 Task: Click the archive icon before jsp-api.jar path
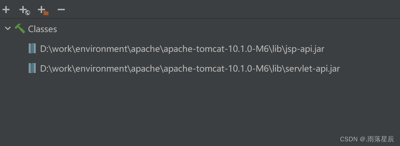[32, 48]
